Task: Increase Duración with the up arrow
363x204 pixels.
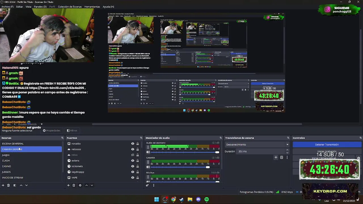Action: point(287,150)
